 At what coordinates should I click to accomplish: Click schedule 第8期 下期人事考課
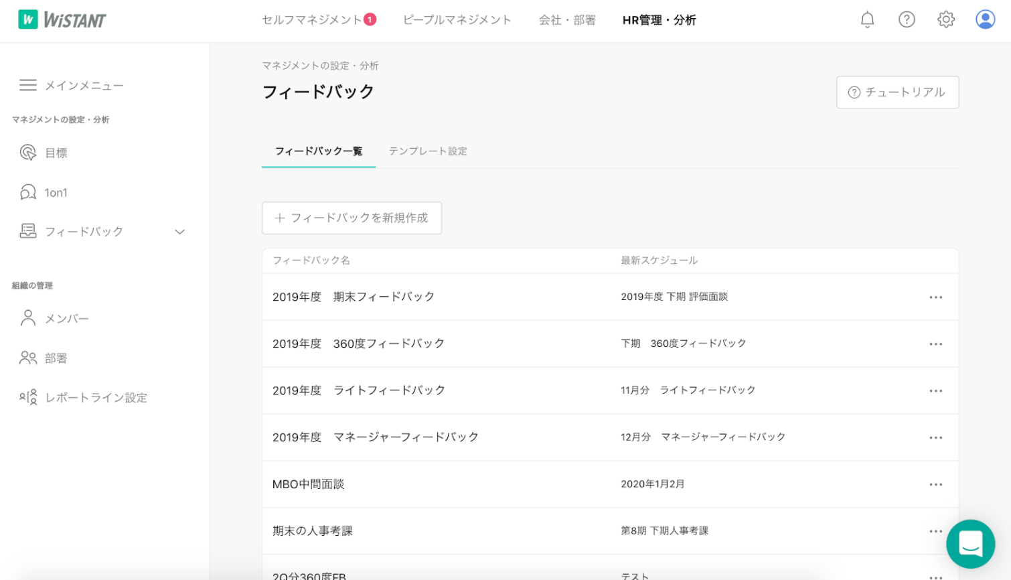(665, 530)
